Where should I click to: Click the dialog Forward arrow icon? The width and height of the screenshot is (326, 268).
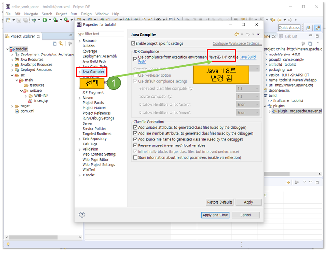click(x=248, y=34)
